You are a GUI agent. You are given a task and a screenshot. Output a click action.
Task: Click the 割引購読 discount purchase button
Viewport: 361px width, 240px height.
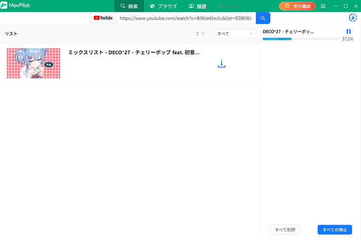(297, 6)
